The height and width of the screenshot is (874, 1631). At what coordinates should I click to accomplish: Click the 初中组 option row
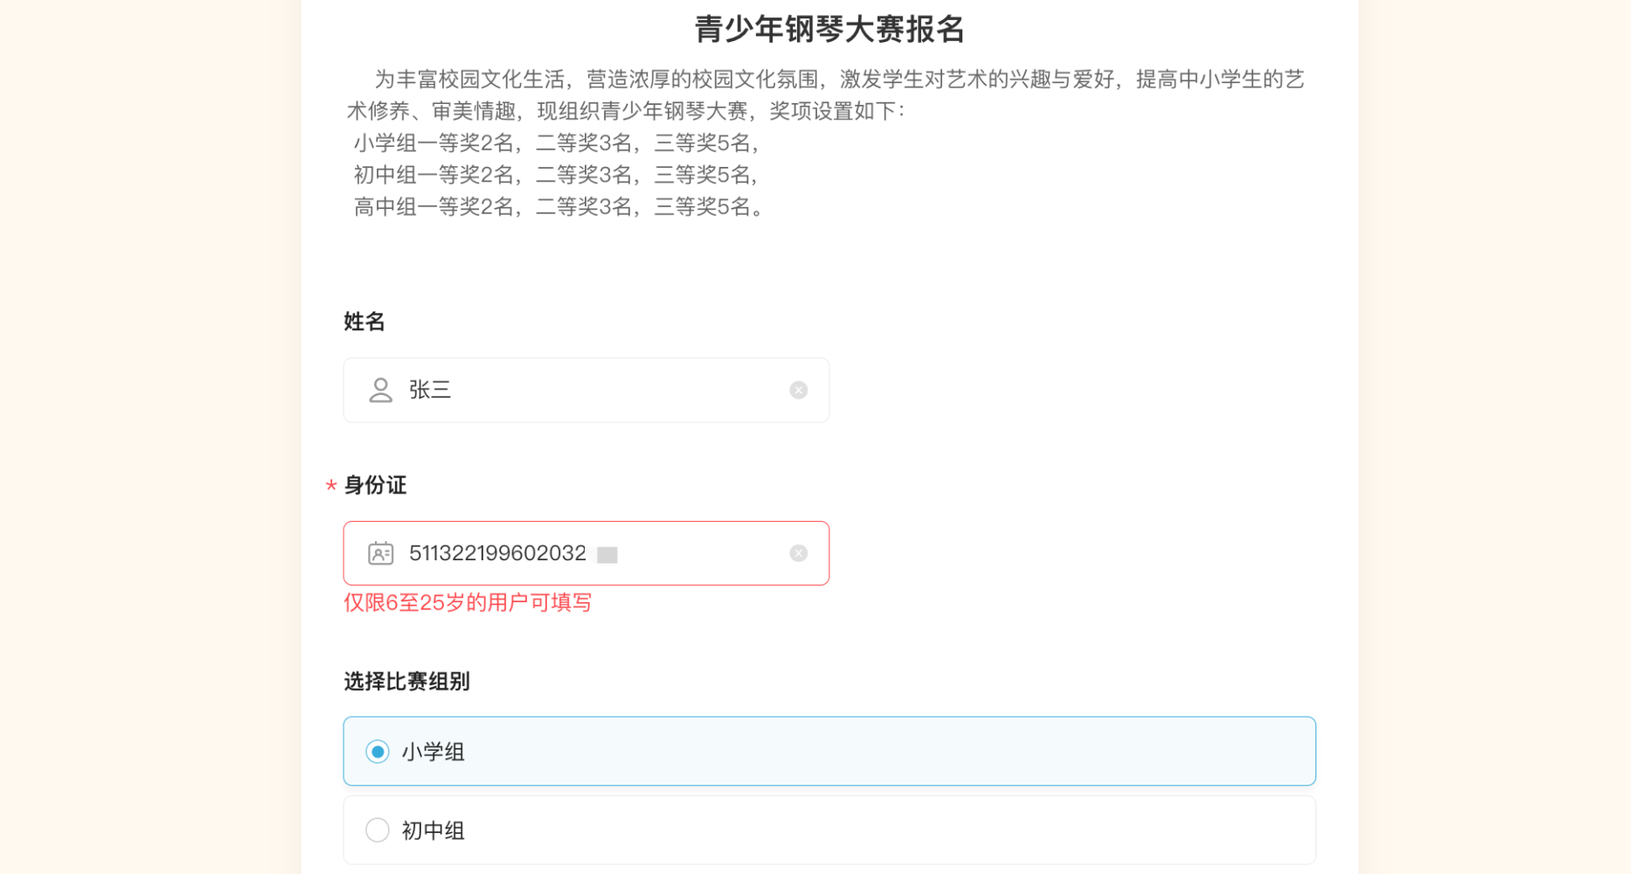[x=829, y=830]
